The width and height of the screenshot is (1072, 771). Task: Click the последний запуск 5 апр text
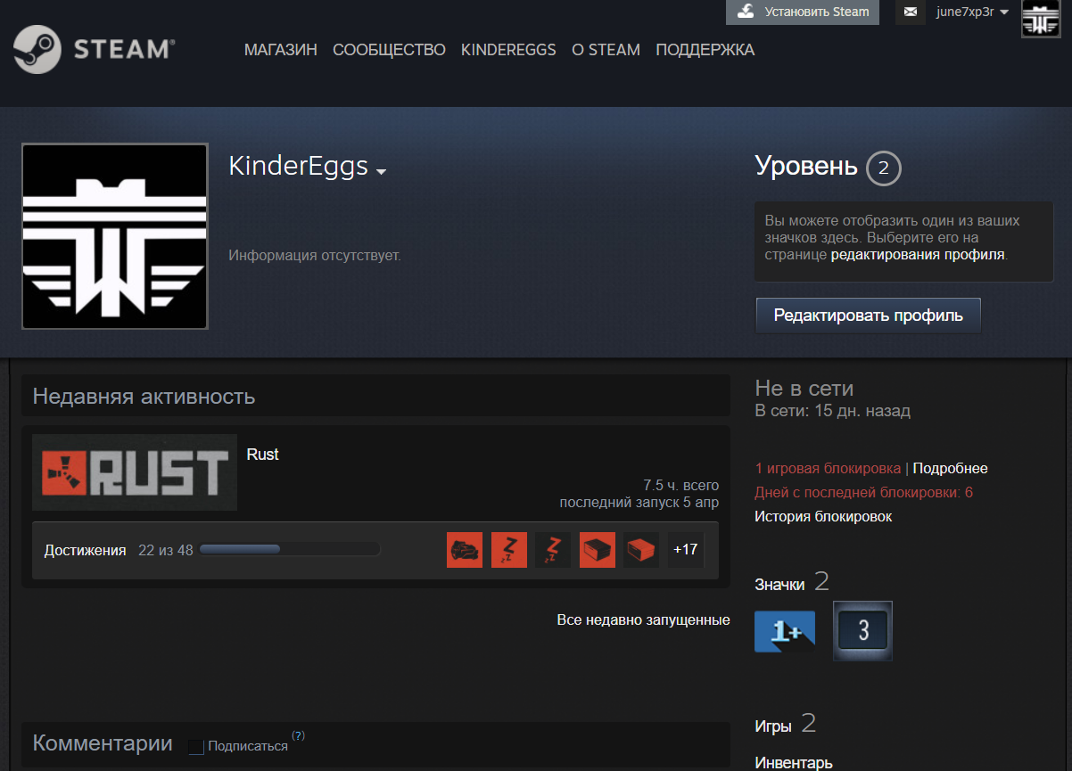pos(639,502)
